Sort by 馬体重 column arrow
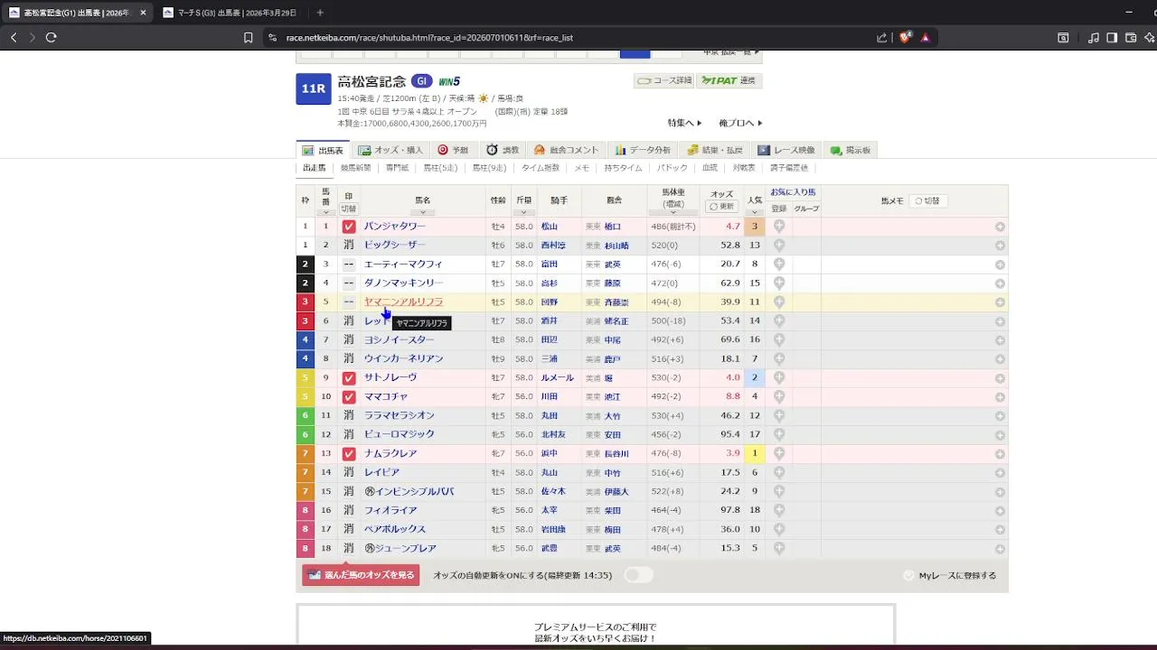 pyautogui.click(x=673, y=214)
